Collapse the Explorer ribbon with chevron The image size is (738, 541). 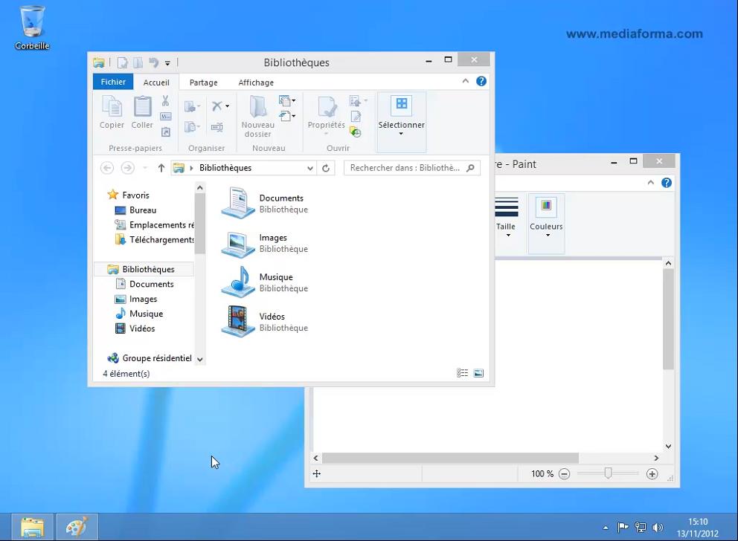point(466,82)
